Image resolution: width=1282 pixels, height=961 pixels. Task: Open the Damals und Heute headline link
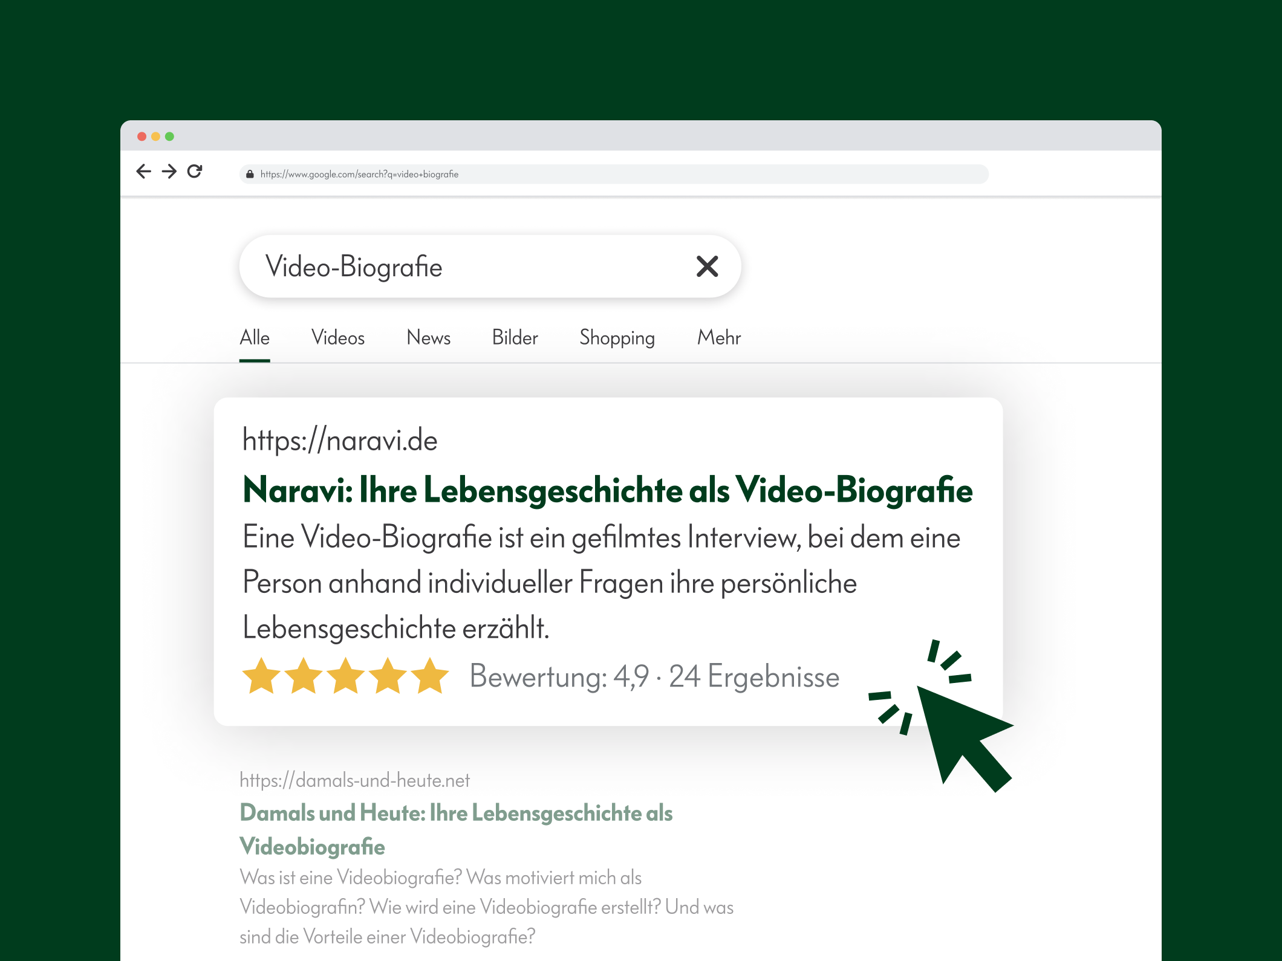(456, 829)
